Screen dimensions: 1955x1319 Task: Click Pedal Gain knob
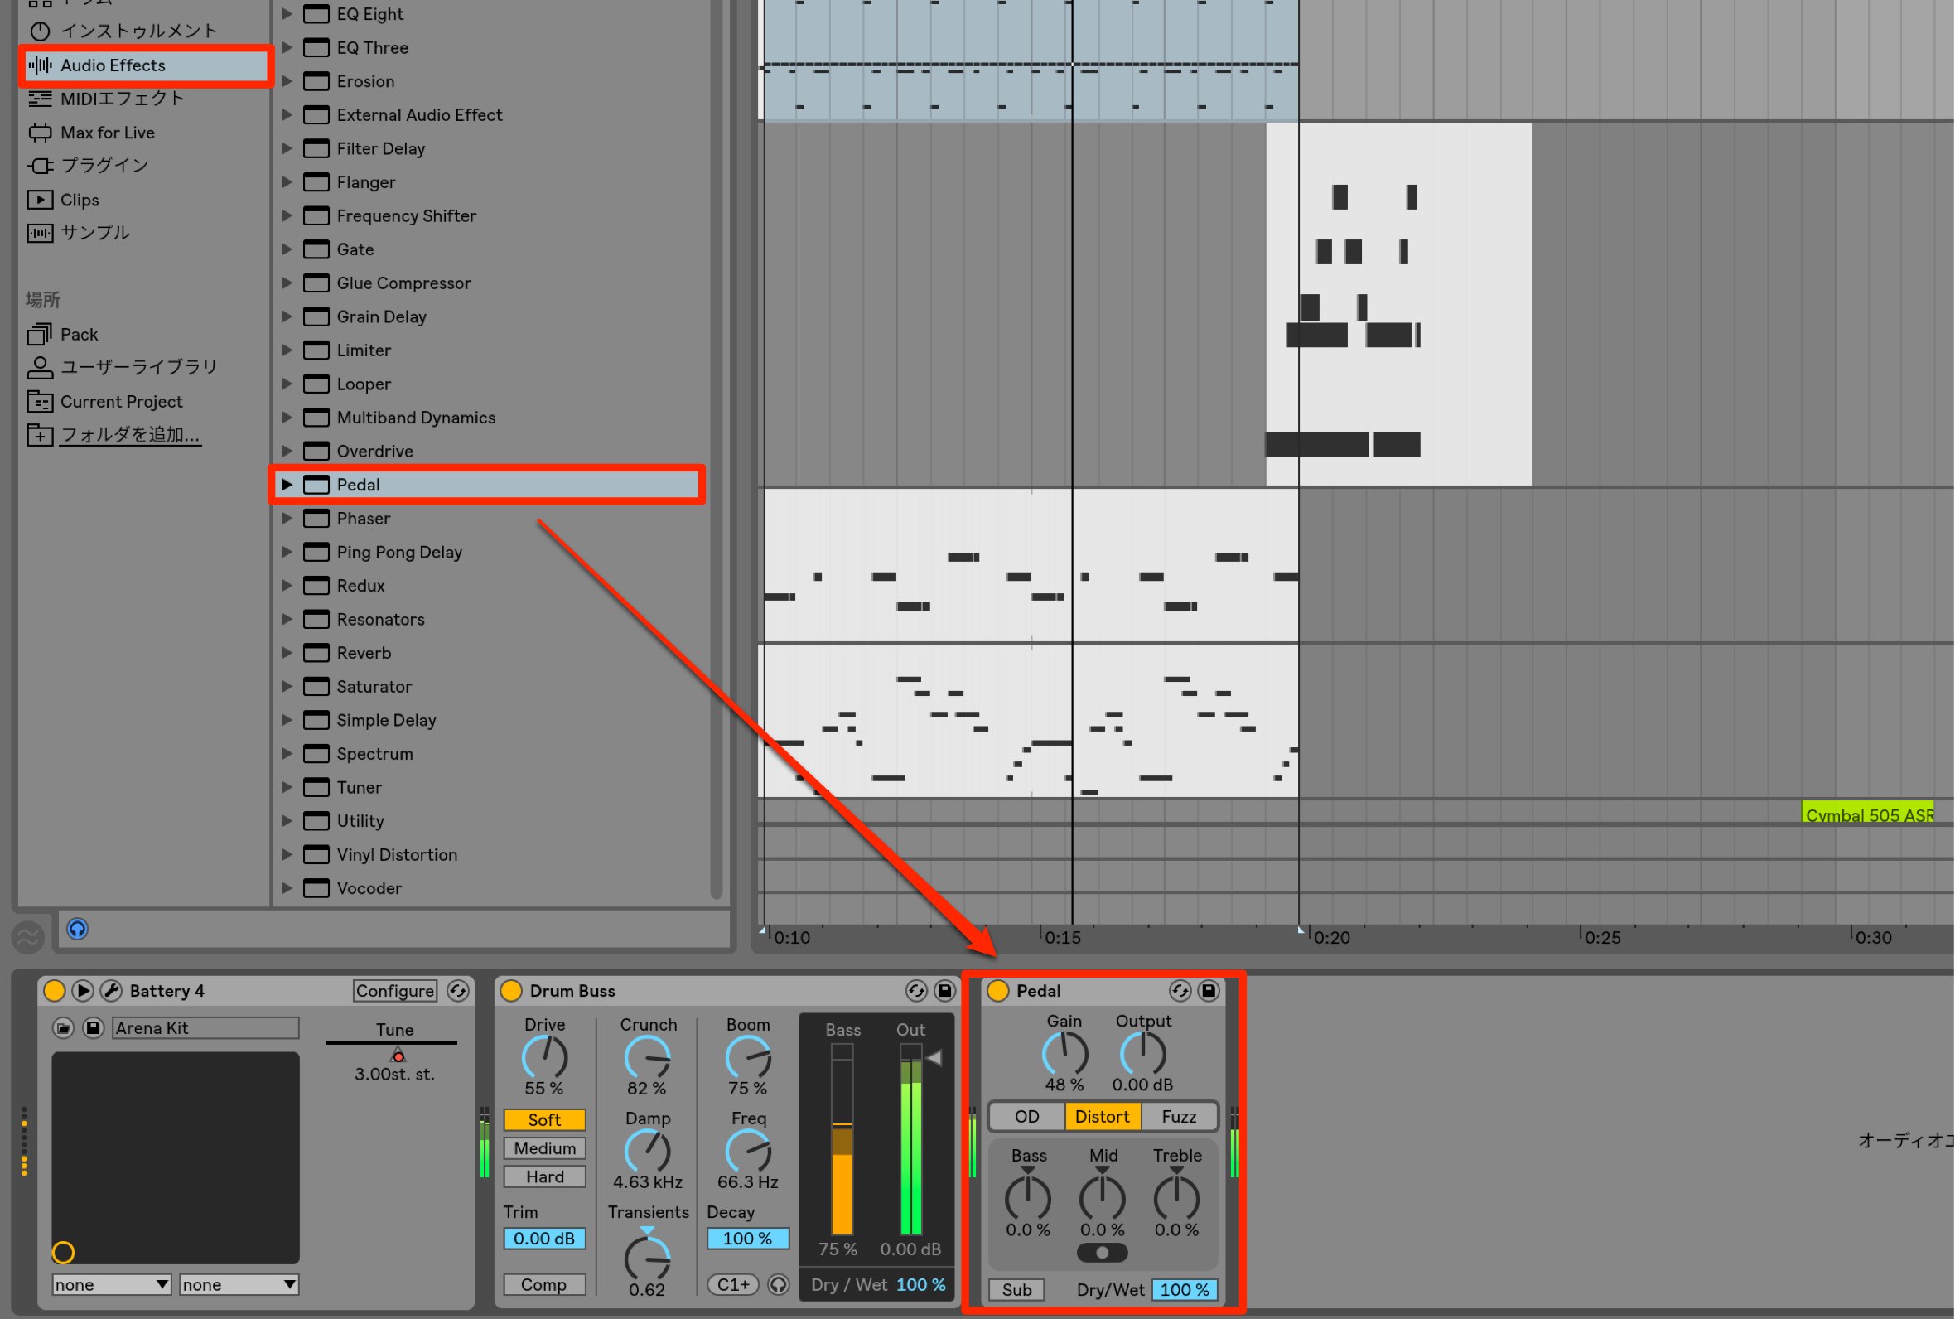(1064, 1054)
